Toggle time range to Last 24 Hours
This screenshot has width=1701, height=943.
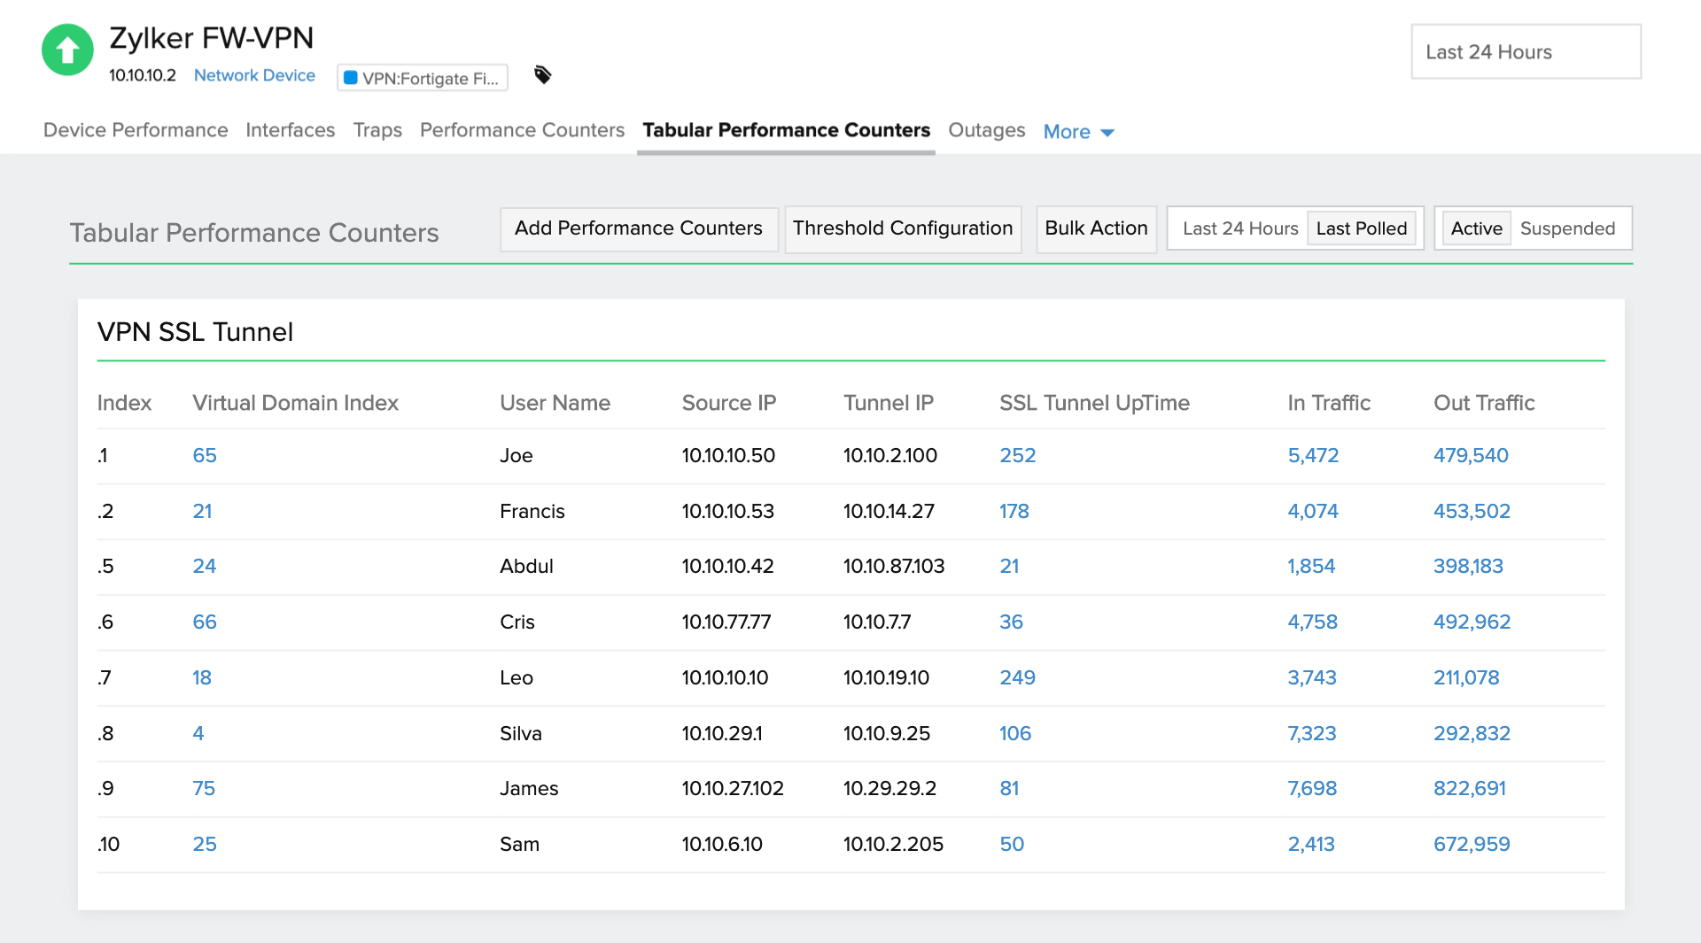coord(1239,228)
